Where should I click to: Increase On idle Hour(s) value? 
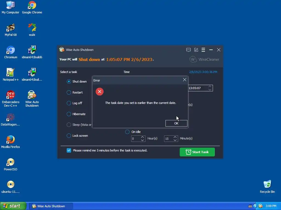[142, 137]
